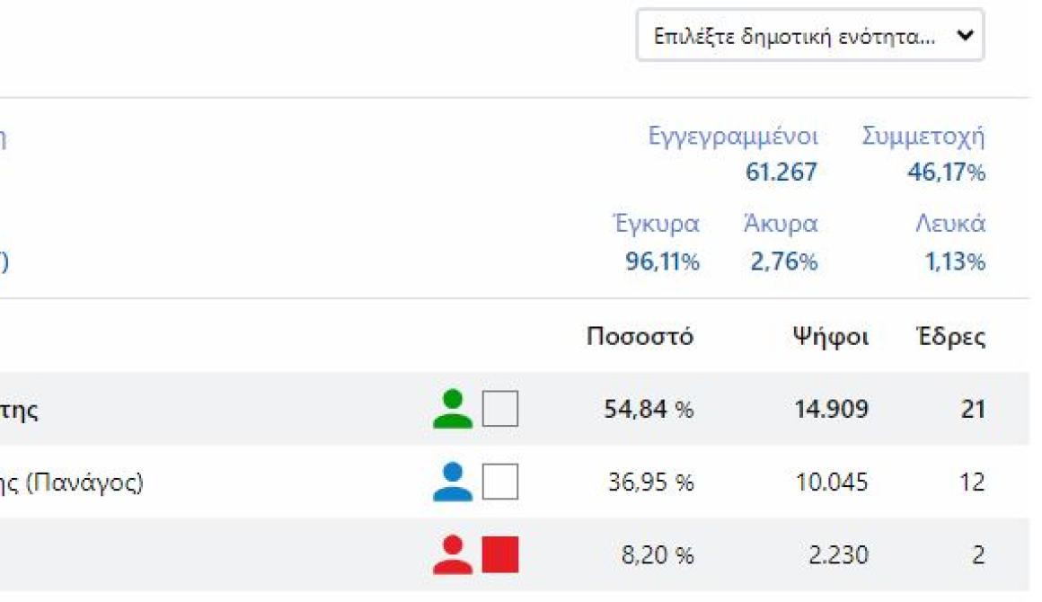Click the red person icon
Image resolution: width=1042 pixels, height=602 pixels.
452,555
